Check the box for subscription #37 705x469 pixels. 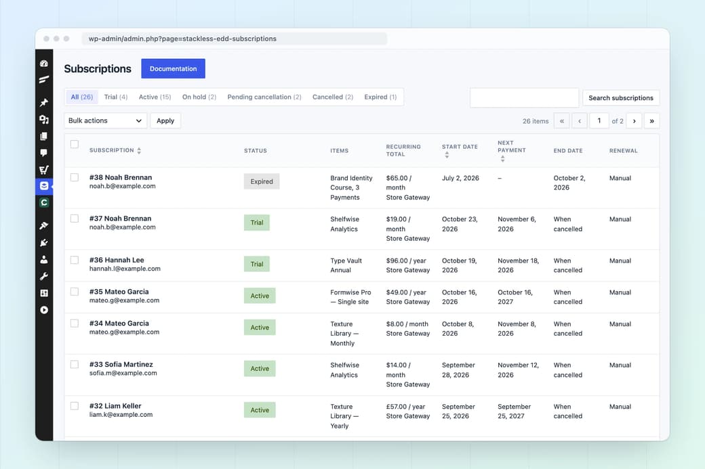(75, 219)
